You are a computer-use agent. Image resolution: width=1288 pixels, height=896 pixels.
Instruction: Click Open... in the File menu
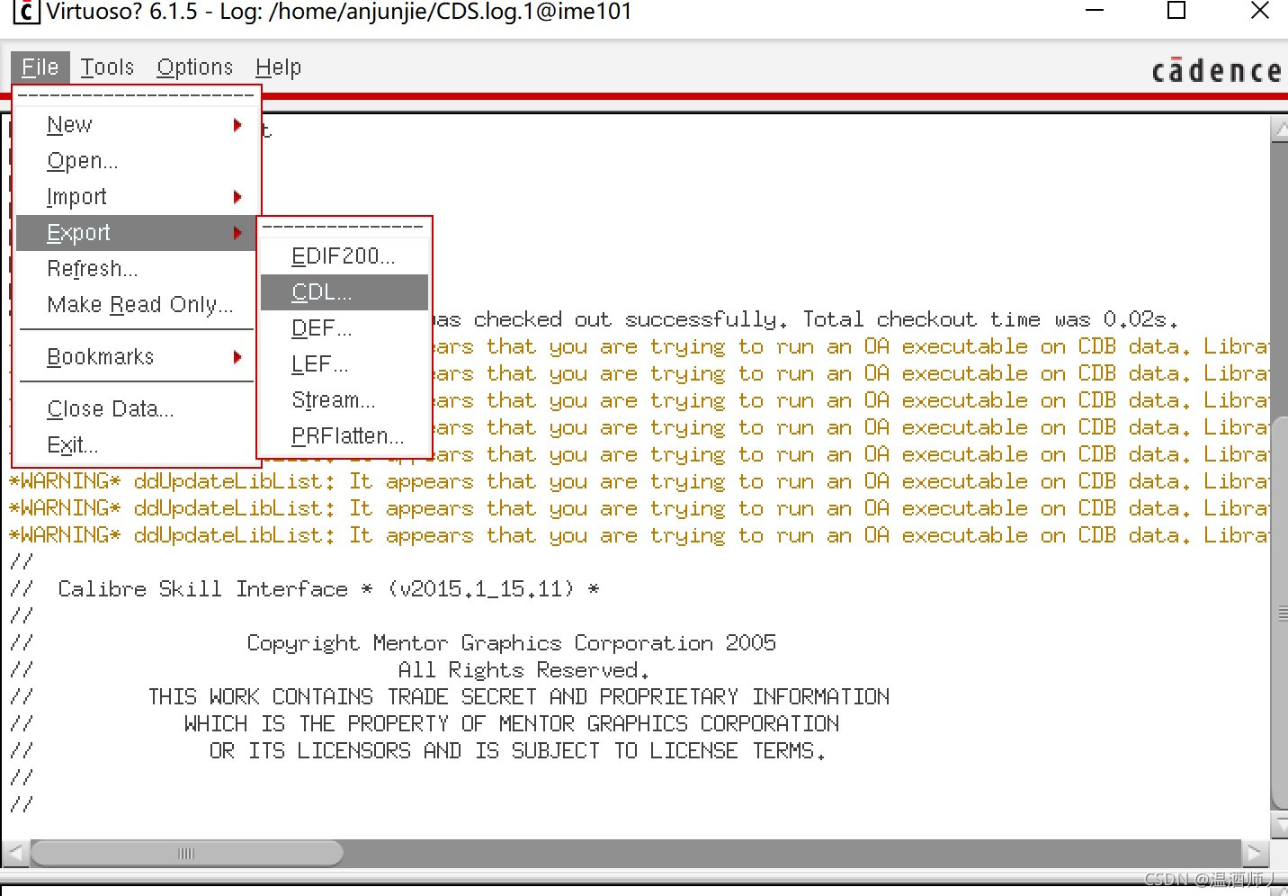(x=82, y=160)
